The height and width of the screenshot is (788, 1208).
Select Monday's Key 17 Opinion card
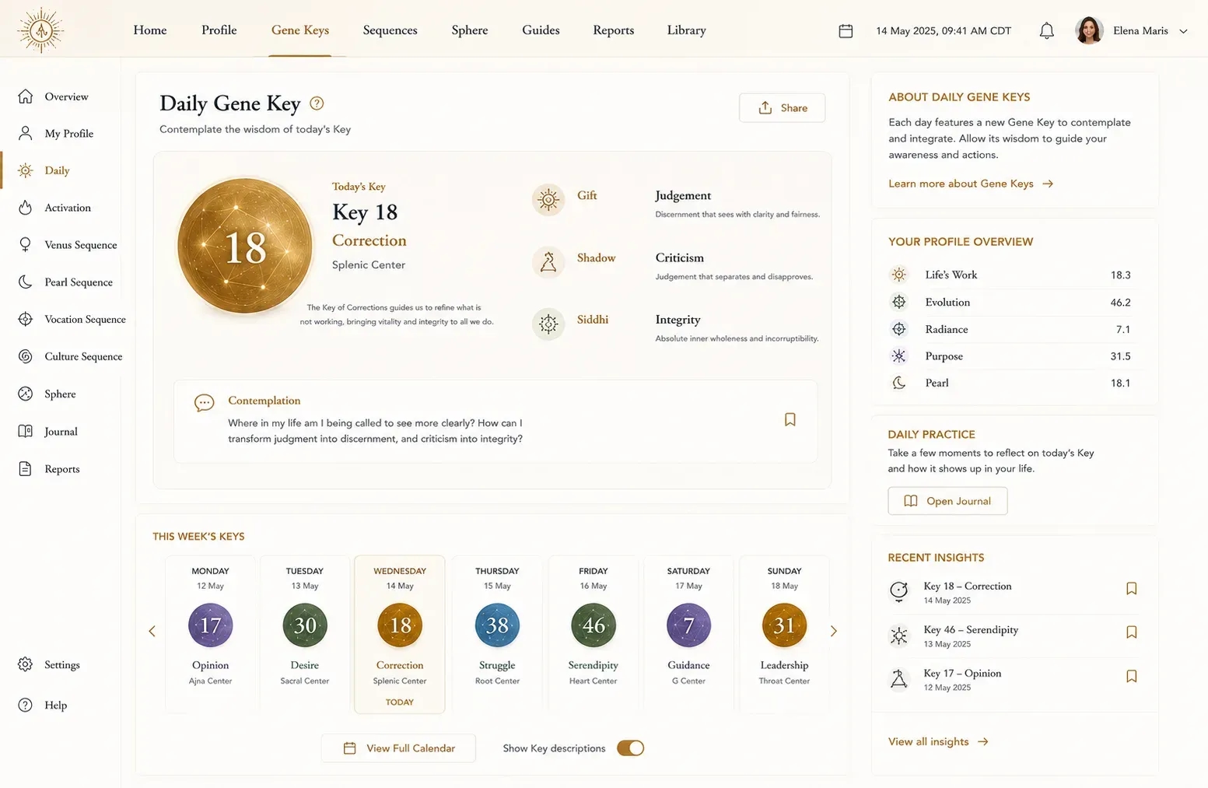pos(210,634)
